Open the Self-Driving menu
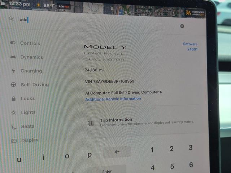 (35, 85)
